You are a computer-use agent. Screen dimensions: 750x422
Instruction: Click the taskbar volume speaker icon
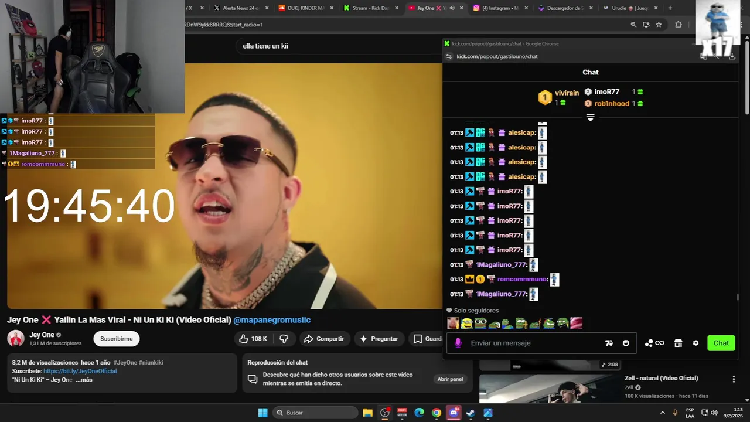point(714,413)
